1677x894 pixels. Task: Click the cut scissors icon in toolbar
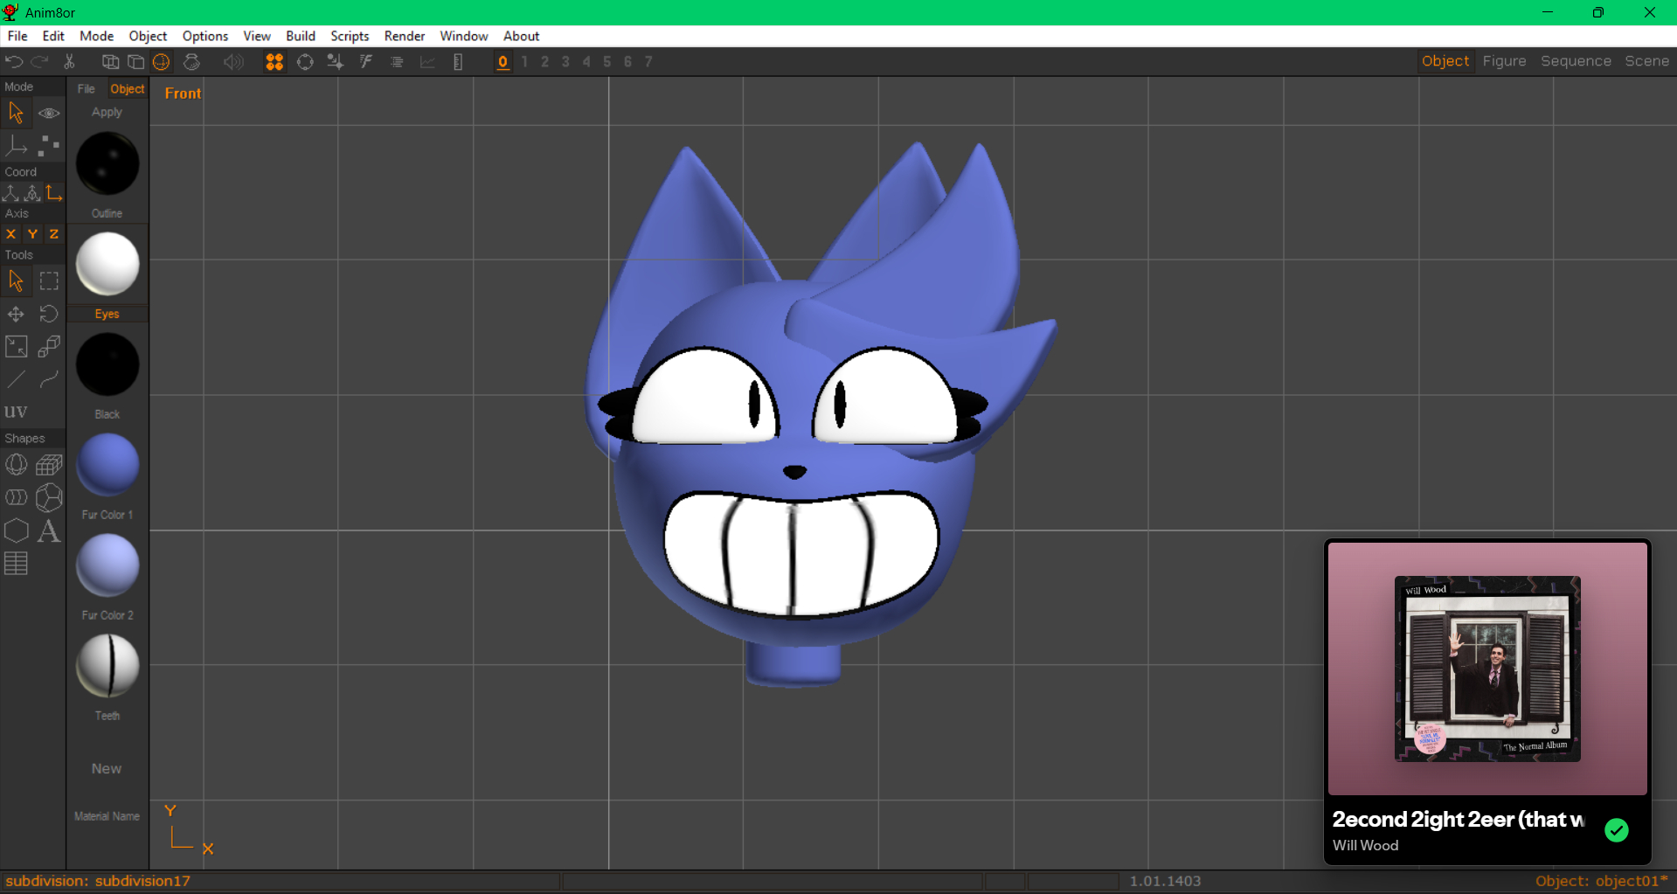[x=69, y=61]
